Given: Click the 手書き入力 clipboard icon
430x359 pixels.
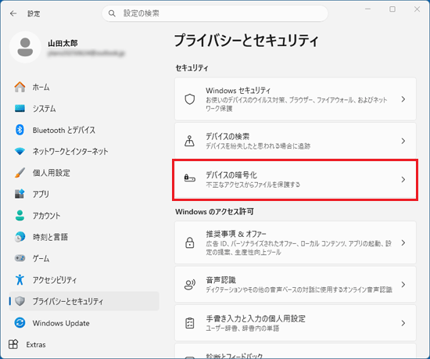Looking at the screenshot, I should tap(189, 323).
